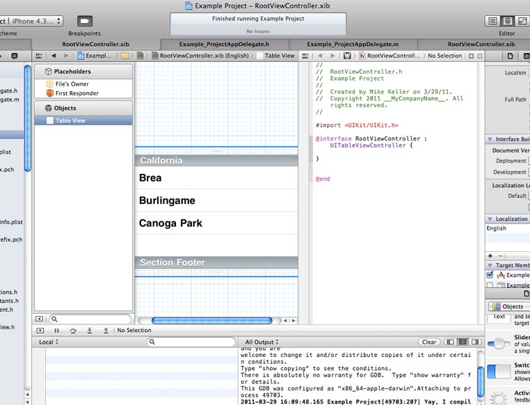
Task: Click the assistant mode tuxedo icon
Action: [347, 56]
